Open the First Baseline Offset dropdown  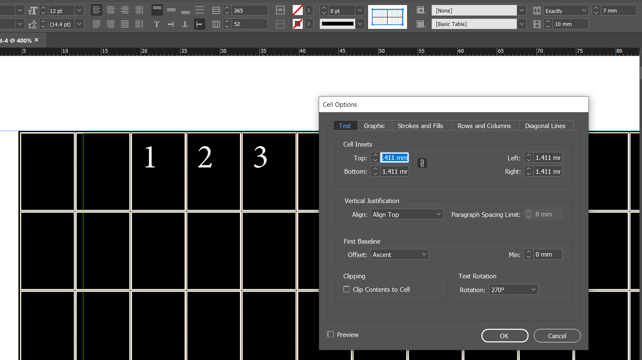click(399, 254)
